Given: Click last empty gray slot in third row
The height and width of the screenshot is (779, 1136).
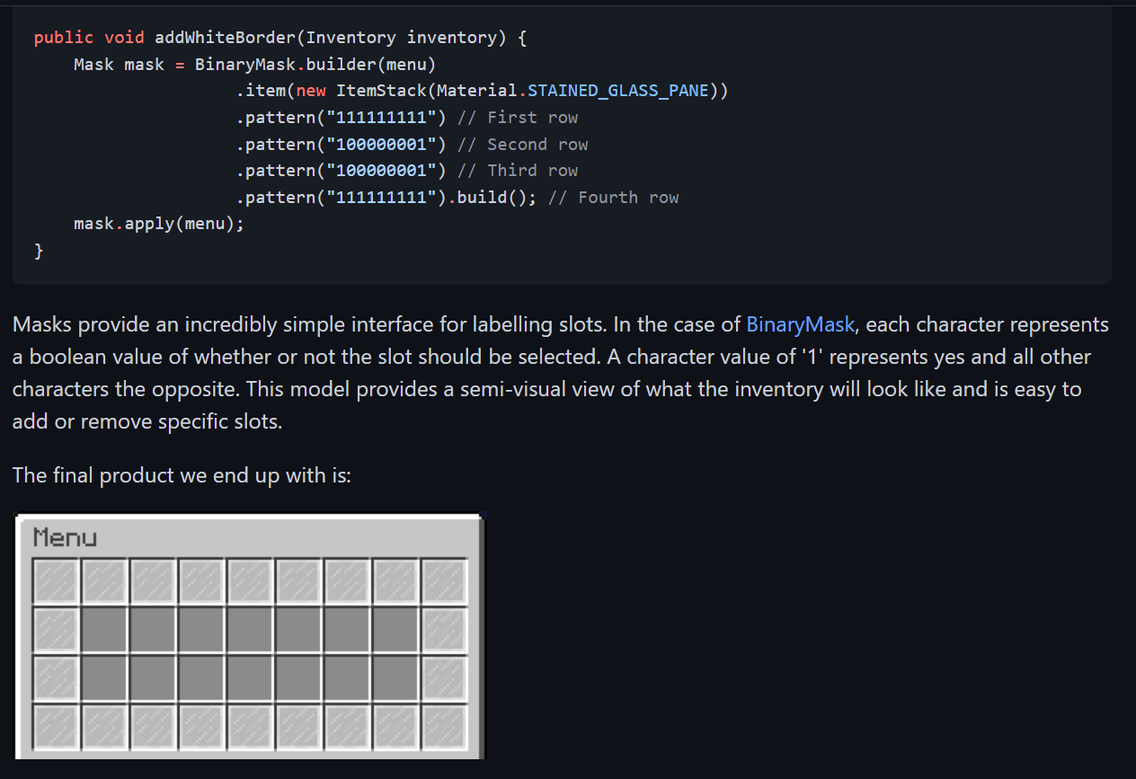Looking at the screenshot, I should click(395, 678).
